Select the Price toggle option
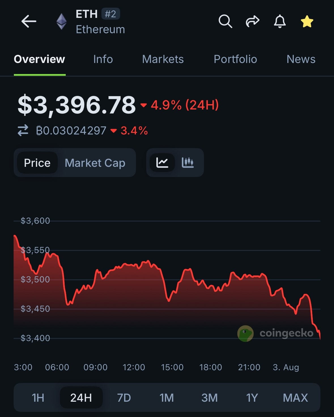 point(37,163)
